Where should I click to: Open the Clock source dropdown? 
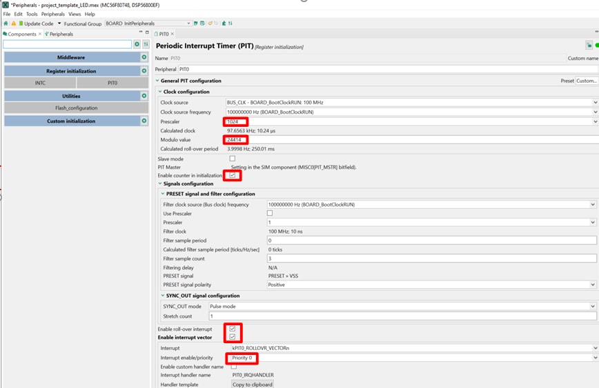coord(411,103)
